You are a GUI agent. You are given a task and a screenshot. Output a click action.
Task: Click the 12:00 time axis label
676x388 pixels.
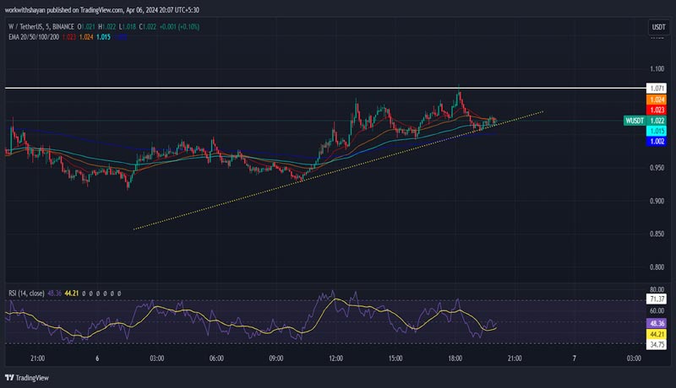pyautogui.click(x=335, y=358)
